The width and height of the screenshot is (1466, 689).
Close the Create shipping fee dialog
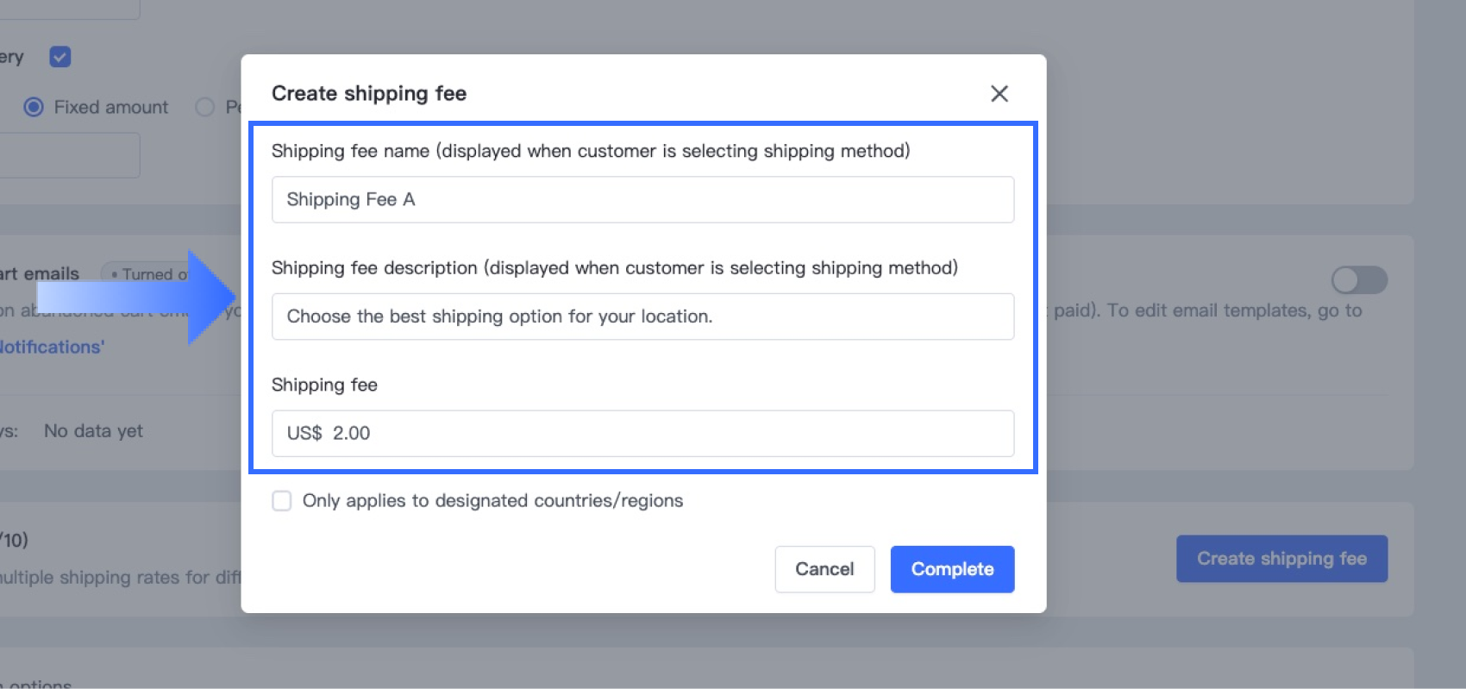(x=999, y=93)
